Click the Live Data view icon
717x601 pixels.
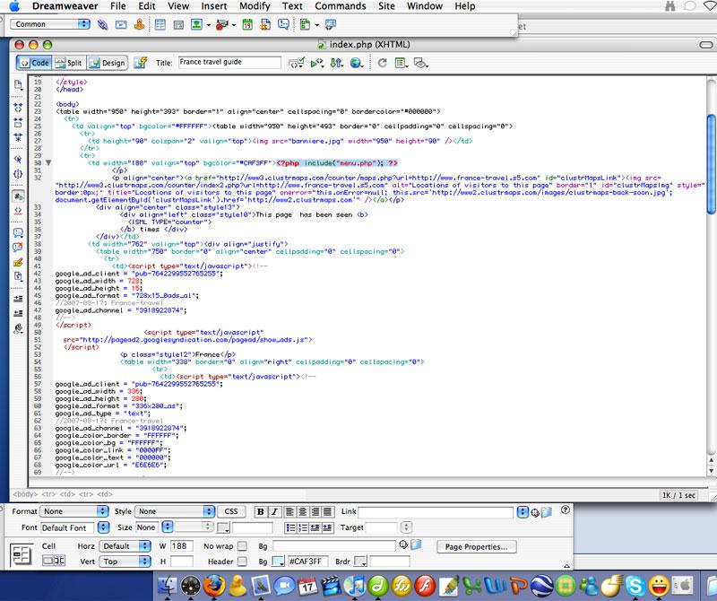tap(141, 63)
